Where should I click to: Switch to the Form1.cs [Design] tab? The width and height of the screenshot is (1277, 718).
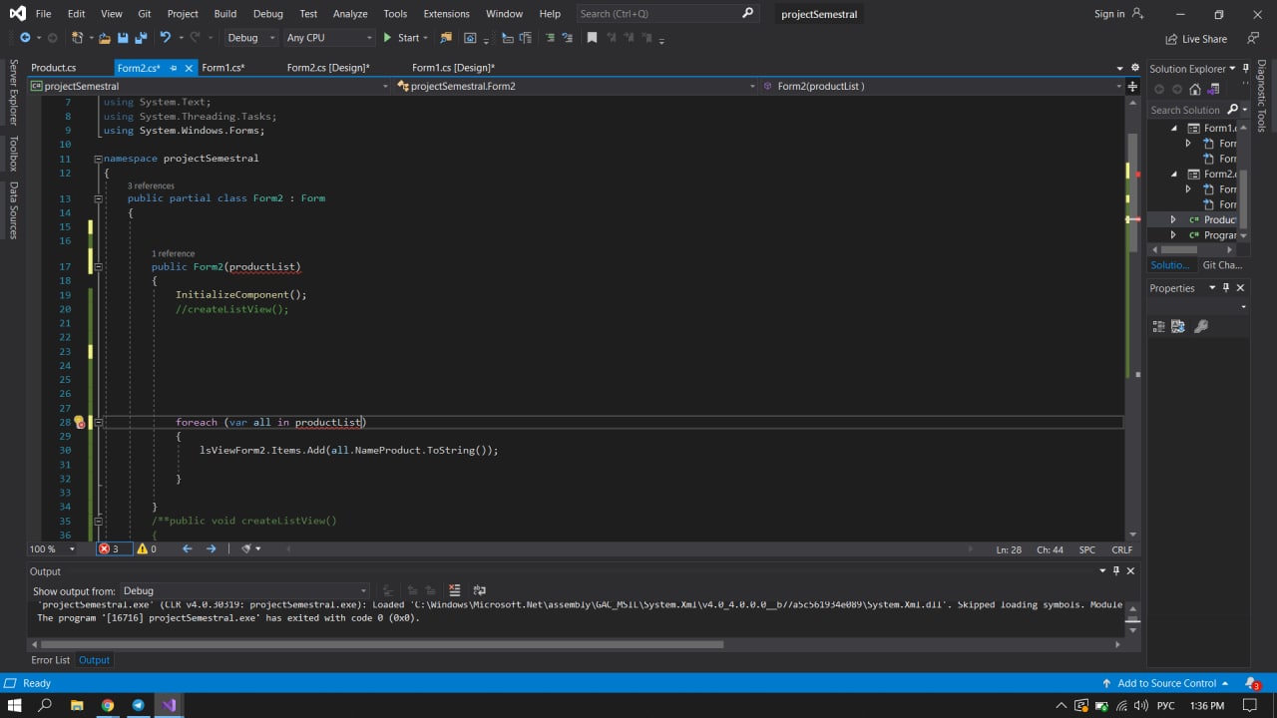click(x=453, y=68)
